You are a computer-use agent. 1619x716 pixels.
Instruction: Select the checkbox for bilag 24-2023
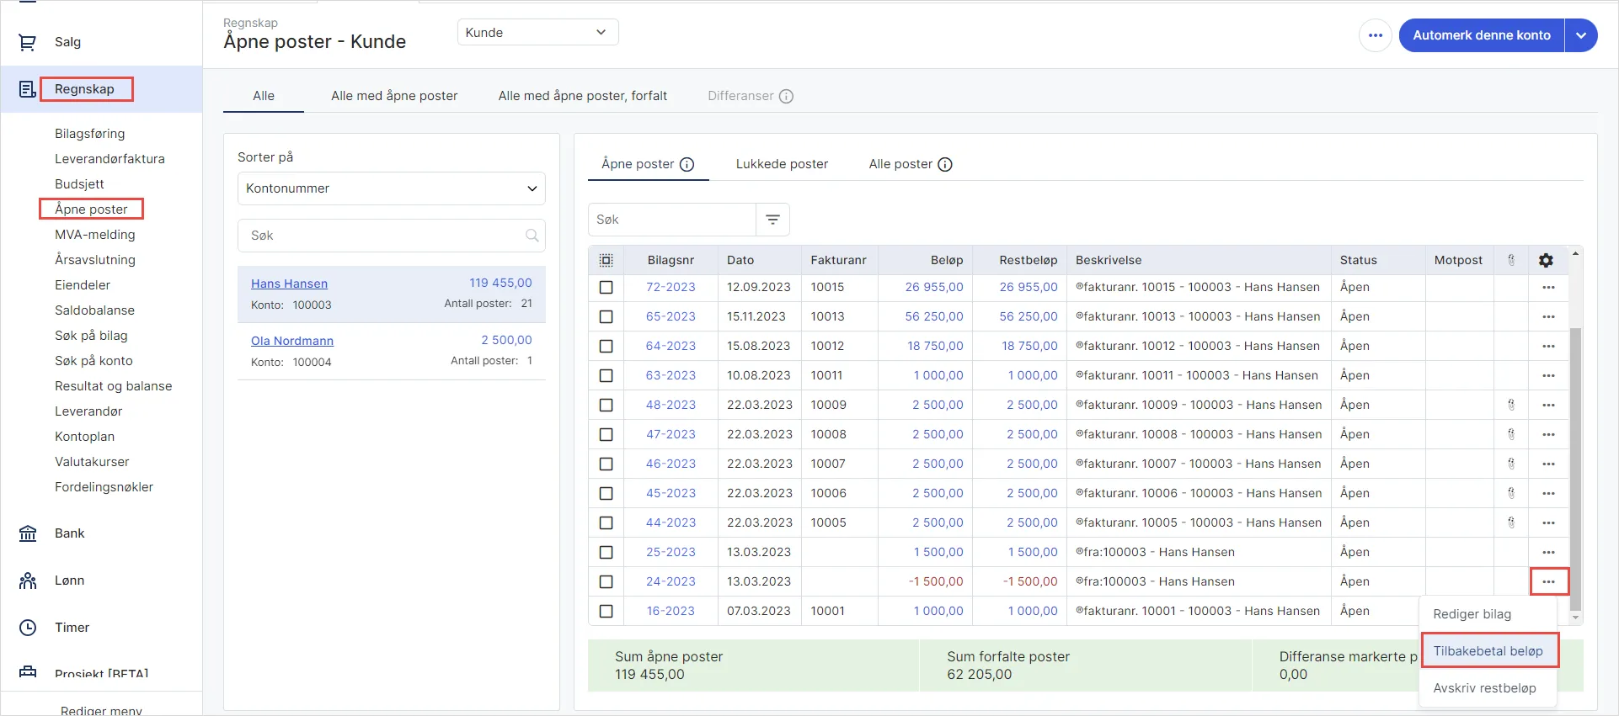[606, 582]
